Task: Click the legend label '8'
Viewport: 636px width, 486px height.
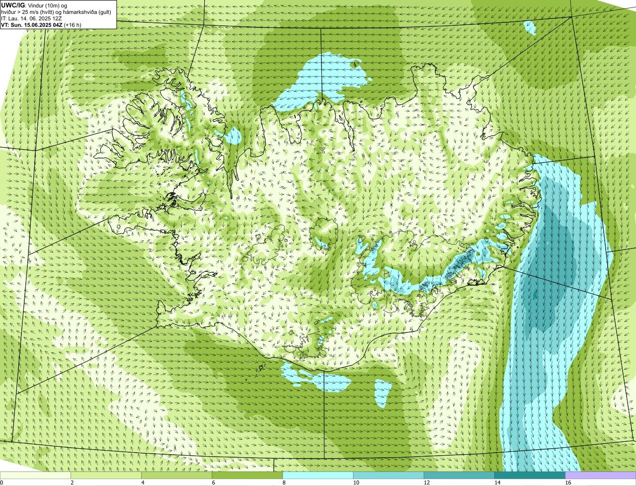Action: coord(284,483)
